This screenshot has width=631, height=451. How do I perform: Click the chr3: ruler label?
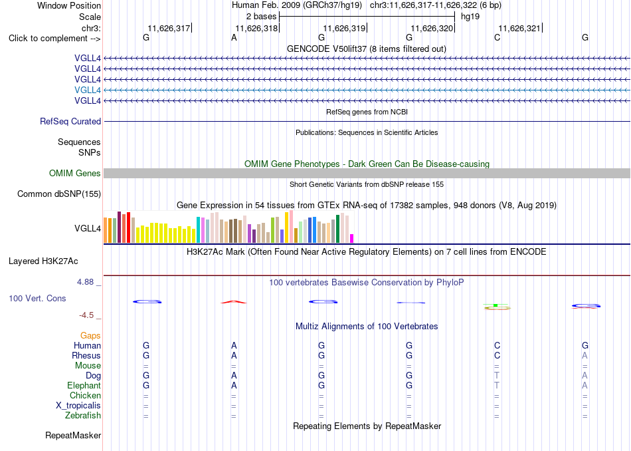click(x=91, y=28)
